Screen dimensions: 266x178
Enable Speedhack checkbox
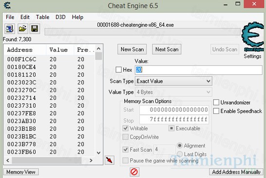pos(216,111)
